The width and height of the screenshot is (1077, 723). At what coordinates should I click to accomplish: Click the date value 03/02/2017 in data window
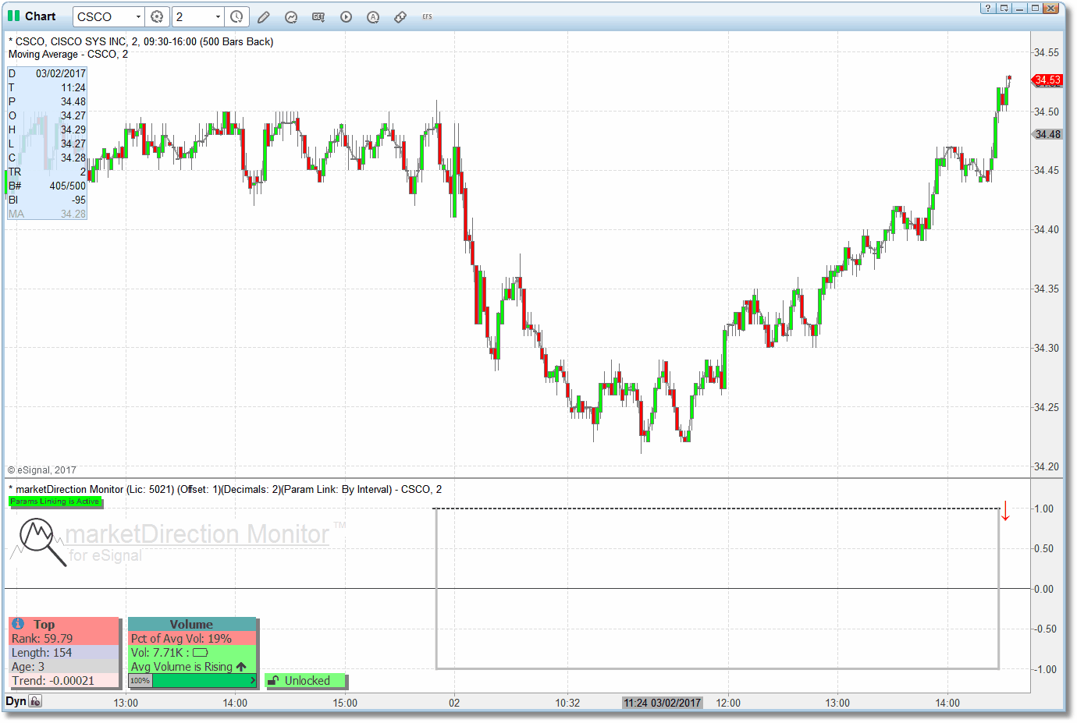[x=61, y=73]
